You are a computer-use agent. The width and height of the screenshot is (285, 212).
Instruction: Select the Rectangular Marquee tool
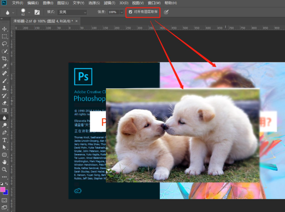4,36
